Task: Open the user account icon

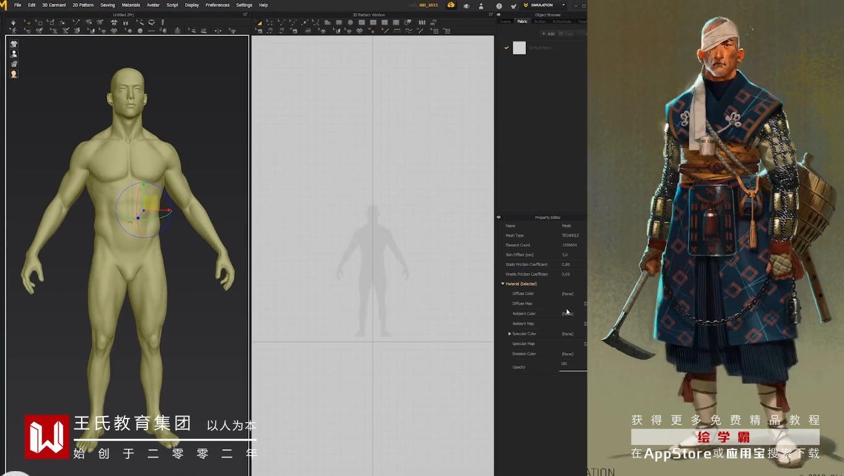Action: [x=481, y=6]
